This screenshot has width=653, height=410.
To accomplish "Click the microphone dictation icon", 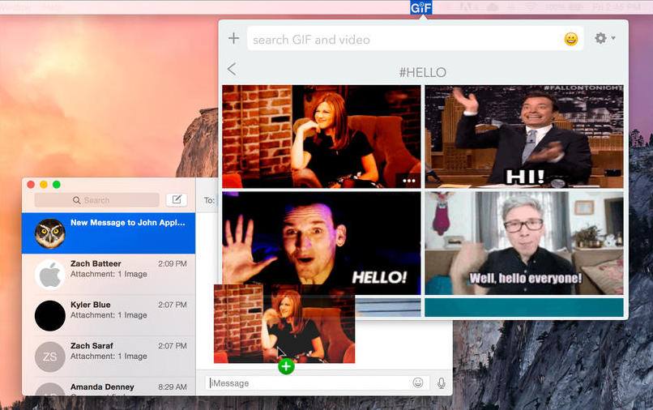I will (442, 383).
